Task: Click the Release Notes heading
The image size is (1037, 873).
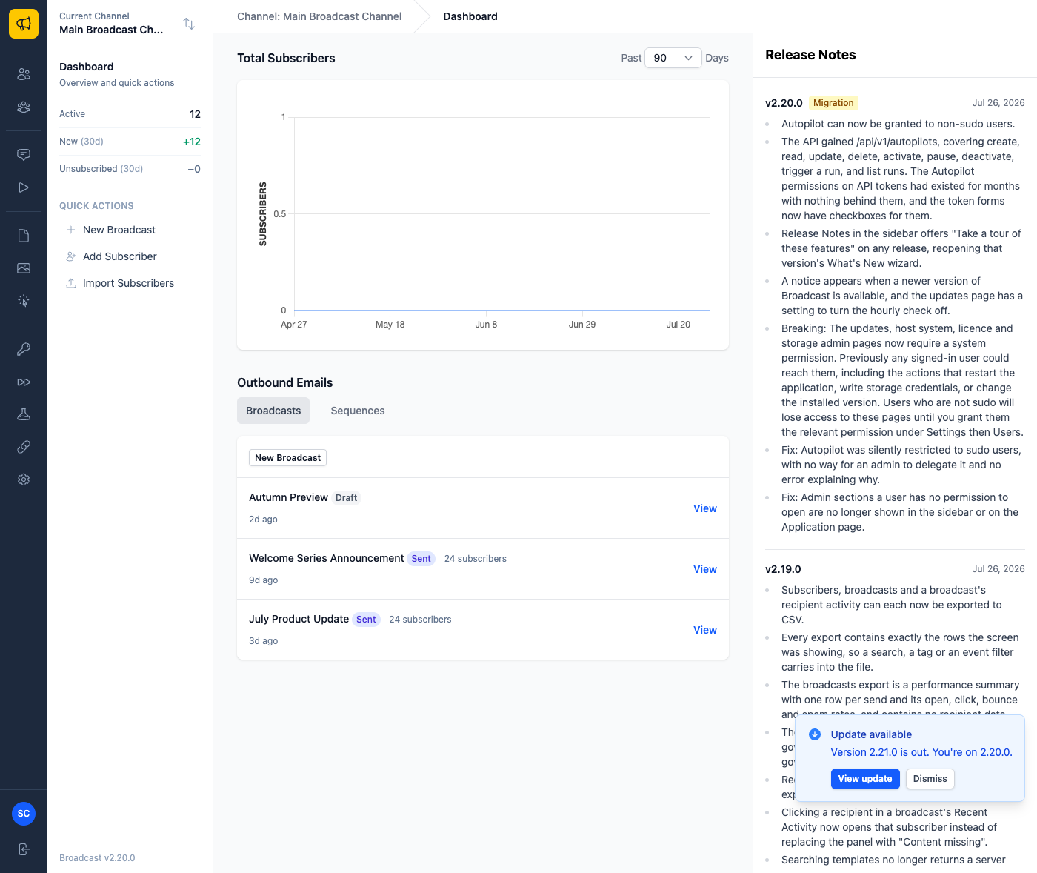Action: click(810, 55)
